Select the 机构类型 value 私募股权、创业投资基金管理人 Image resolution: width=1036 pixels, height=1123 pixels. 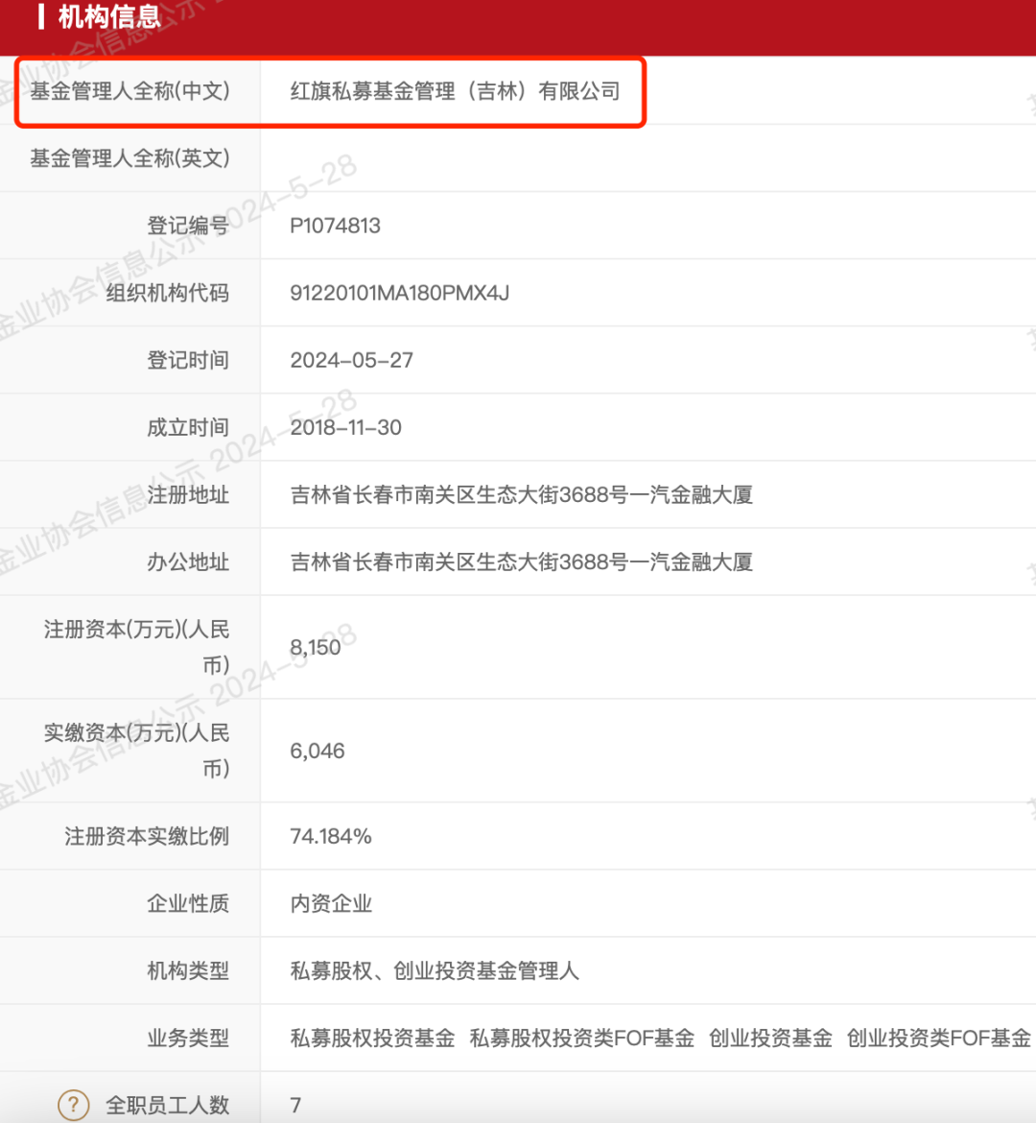[434, 970]
